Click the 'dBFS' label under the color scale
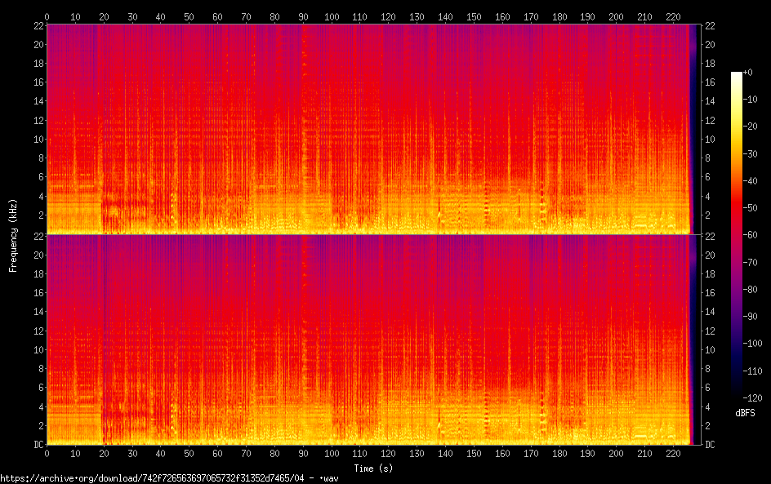 click(745, 413)
